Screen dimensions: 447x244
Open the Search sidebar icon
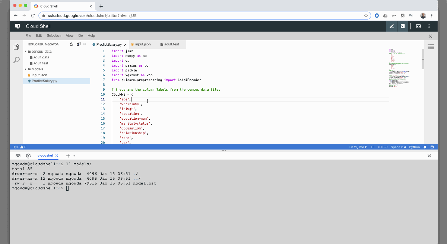16,60
